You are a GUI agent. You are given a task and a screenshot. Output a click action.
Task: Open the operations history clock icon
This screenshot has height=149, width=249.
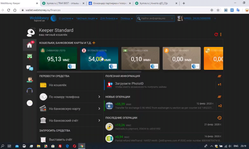click(x=219, y=118)
